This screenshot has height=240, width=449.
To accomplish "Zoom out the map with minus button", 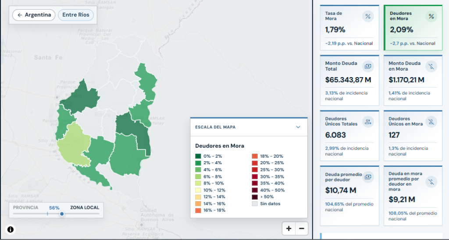I will tap(302, 228).
